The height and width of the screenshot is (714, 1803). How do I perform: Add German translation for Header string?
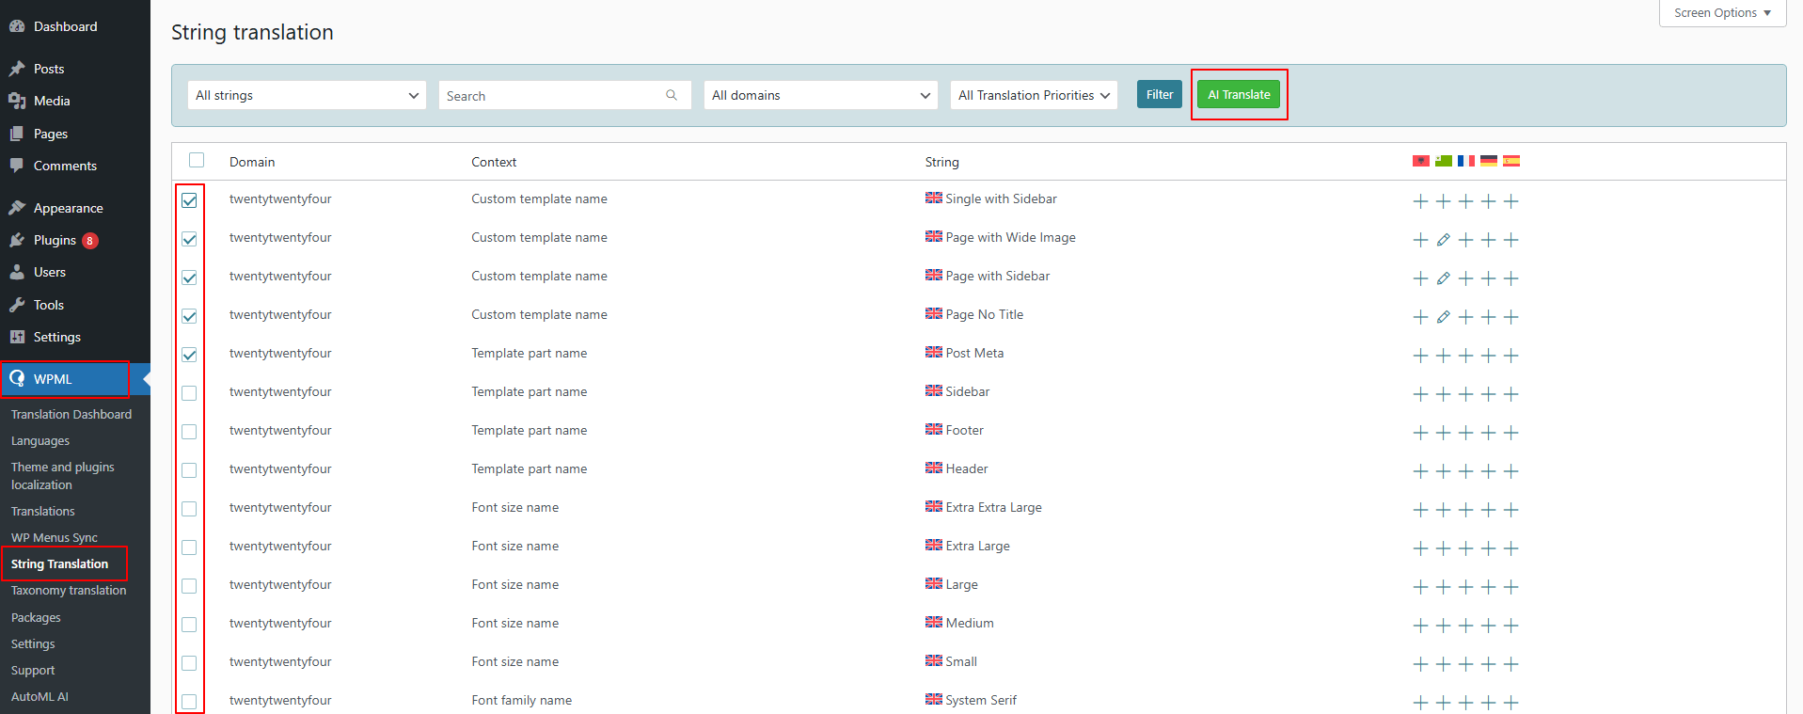pos(1488,471)
